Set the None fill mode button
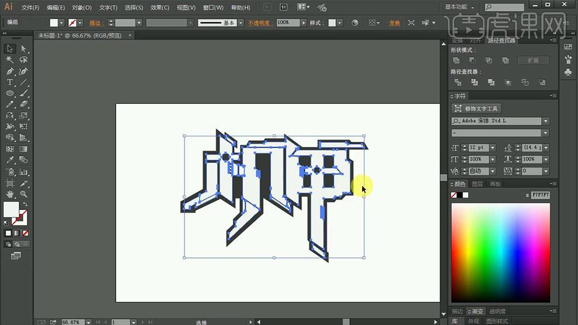 [26, 233]
